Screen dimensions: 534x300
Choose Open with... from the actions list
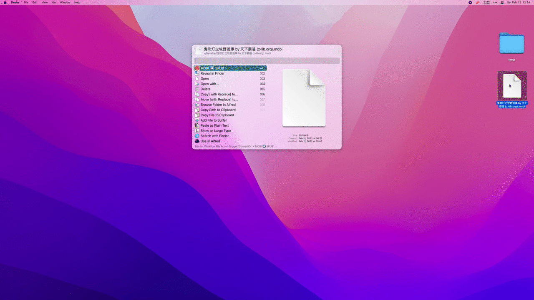coord(209,84)
